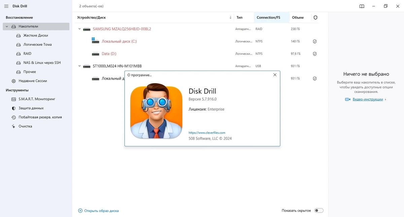
Task: Sort by Объем column header
Action: (298, 17)
